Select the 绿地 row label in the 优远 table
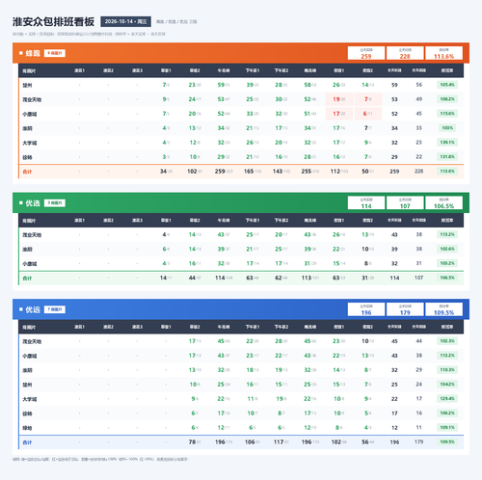The image size is (482, 480). [x=27, y=428]
